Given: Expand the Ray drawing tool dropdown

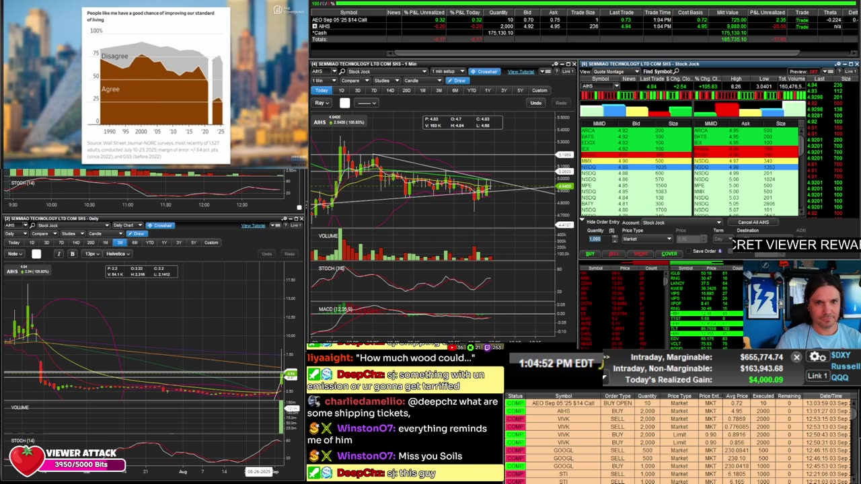Looking at the screenshot, I should [x=323, y=103].
